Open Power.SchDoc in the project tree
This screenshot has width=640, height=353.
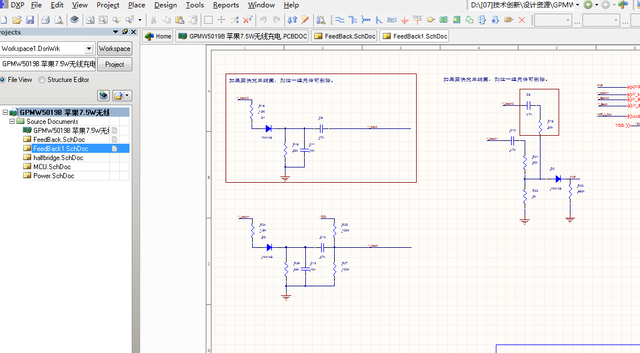click(54, 176)
